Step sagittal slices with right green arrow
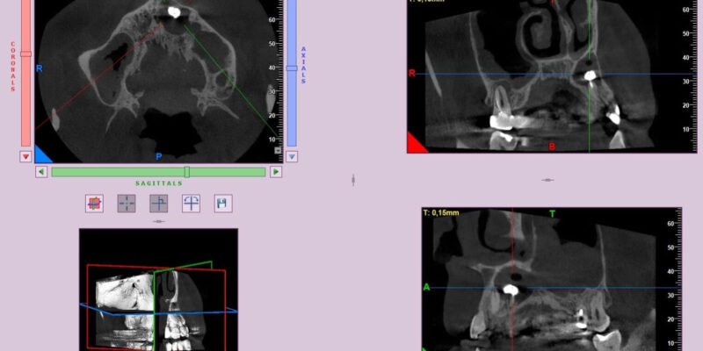 [276, 172]
